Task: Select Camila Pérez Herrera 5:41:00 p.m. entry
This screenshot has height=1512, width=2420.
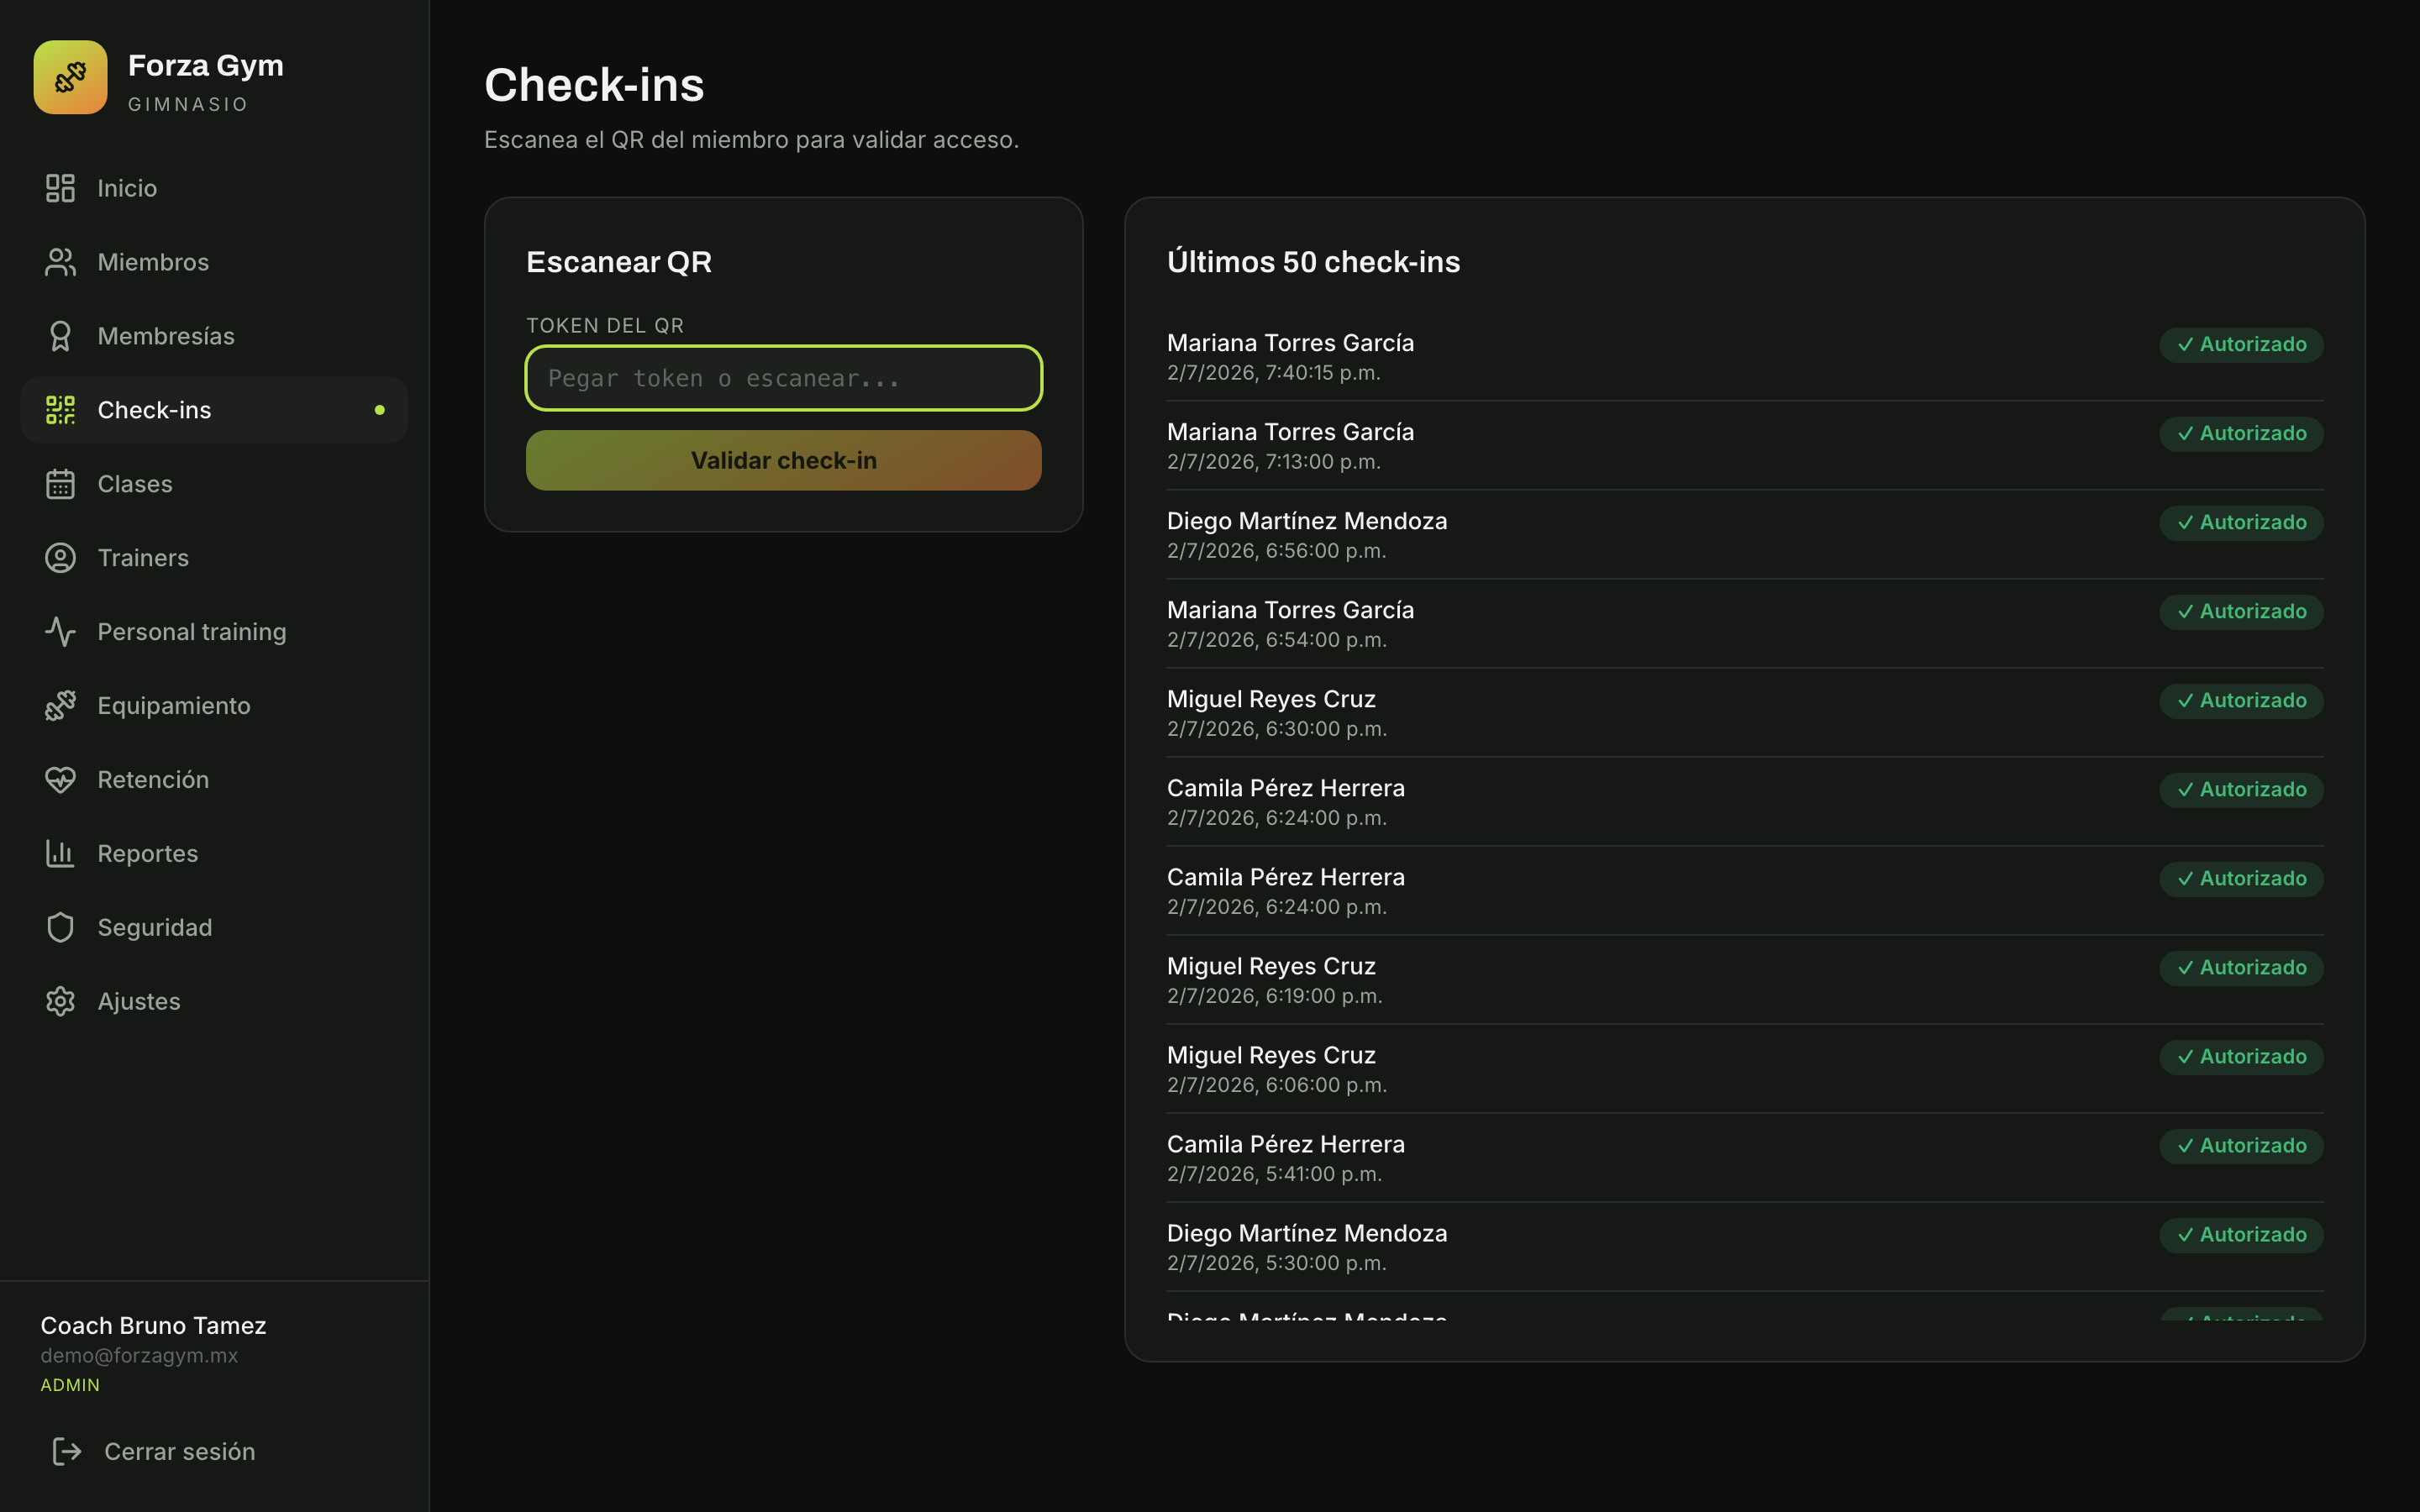Action: (1744, 1158)
